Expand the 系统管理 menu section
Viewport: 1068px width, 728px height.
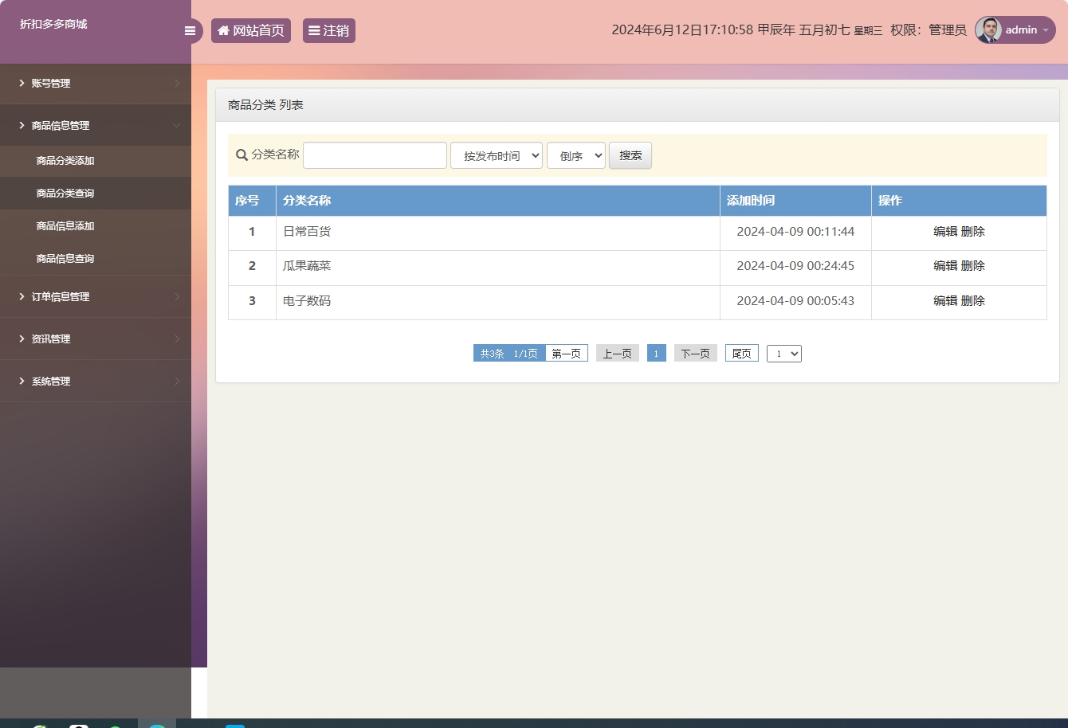coord(51,381)
